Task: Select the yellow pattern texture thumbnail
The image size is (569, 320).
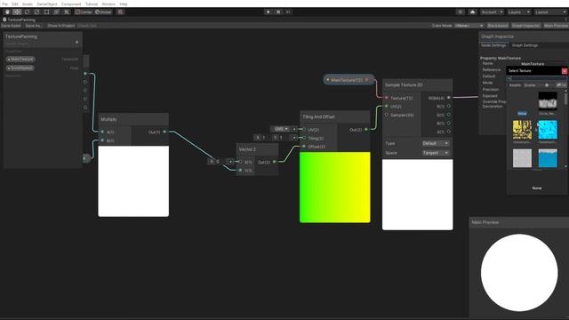Action: [522, 130]
